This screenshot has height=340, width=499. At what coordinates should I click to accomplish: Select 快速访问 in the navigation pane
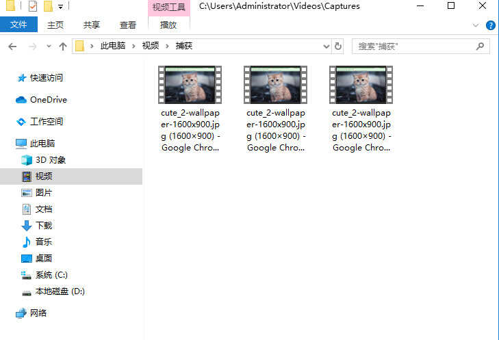pos(47,77)
